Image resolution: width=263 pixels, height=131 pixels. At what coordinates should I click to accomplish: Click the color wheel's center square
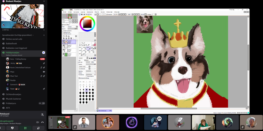(x=87, y=24)
